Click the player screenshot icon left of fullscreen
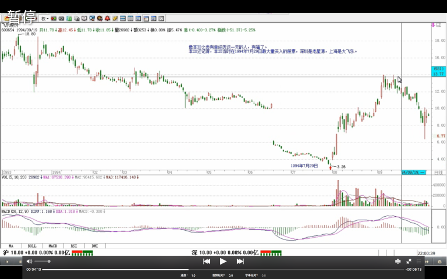 (398, 262)
